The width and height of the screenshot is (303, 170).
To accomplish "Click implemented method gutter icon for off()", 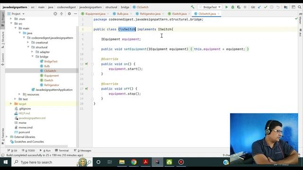I will click(87, 89).
